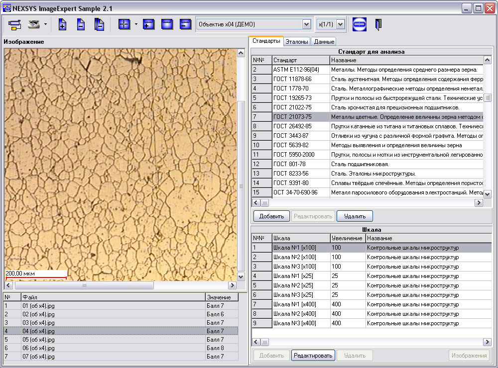
Task: Click the exit door icon
Action: point(378,24)
